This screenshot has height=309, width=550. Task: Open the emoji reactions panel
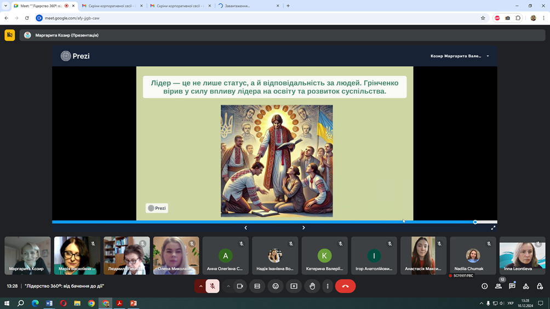pos(276,286)
